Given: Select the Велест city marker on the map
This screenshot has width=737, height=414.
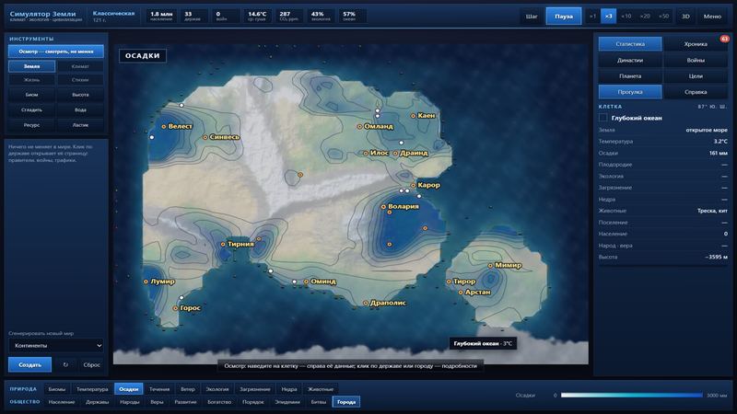Looking at the screenshot, I should pyautogui.click(x=164, y=126).
